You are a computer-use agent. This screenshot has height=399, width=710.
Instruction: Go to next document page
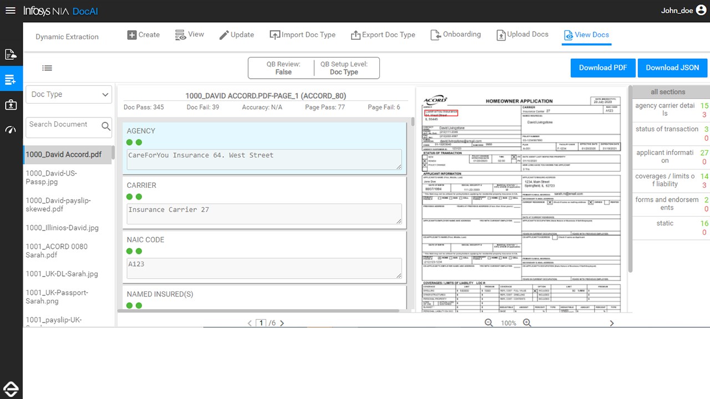[282, 323]
